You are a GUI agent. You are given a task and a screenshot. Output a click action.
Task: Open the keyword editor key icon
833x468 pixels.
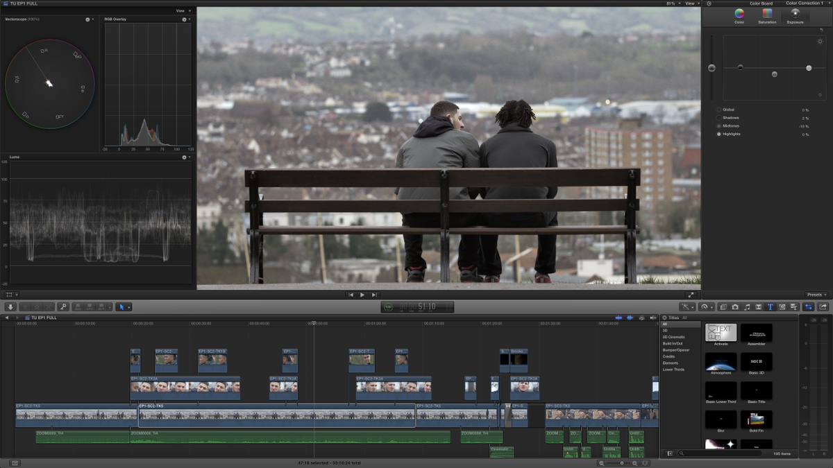[62, 306]
